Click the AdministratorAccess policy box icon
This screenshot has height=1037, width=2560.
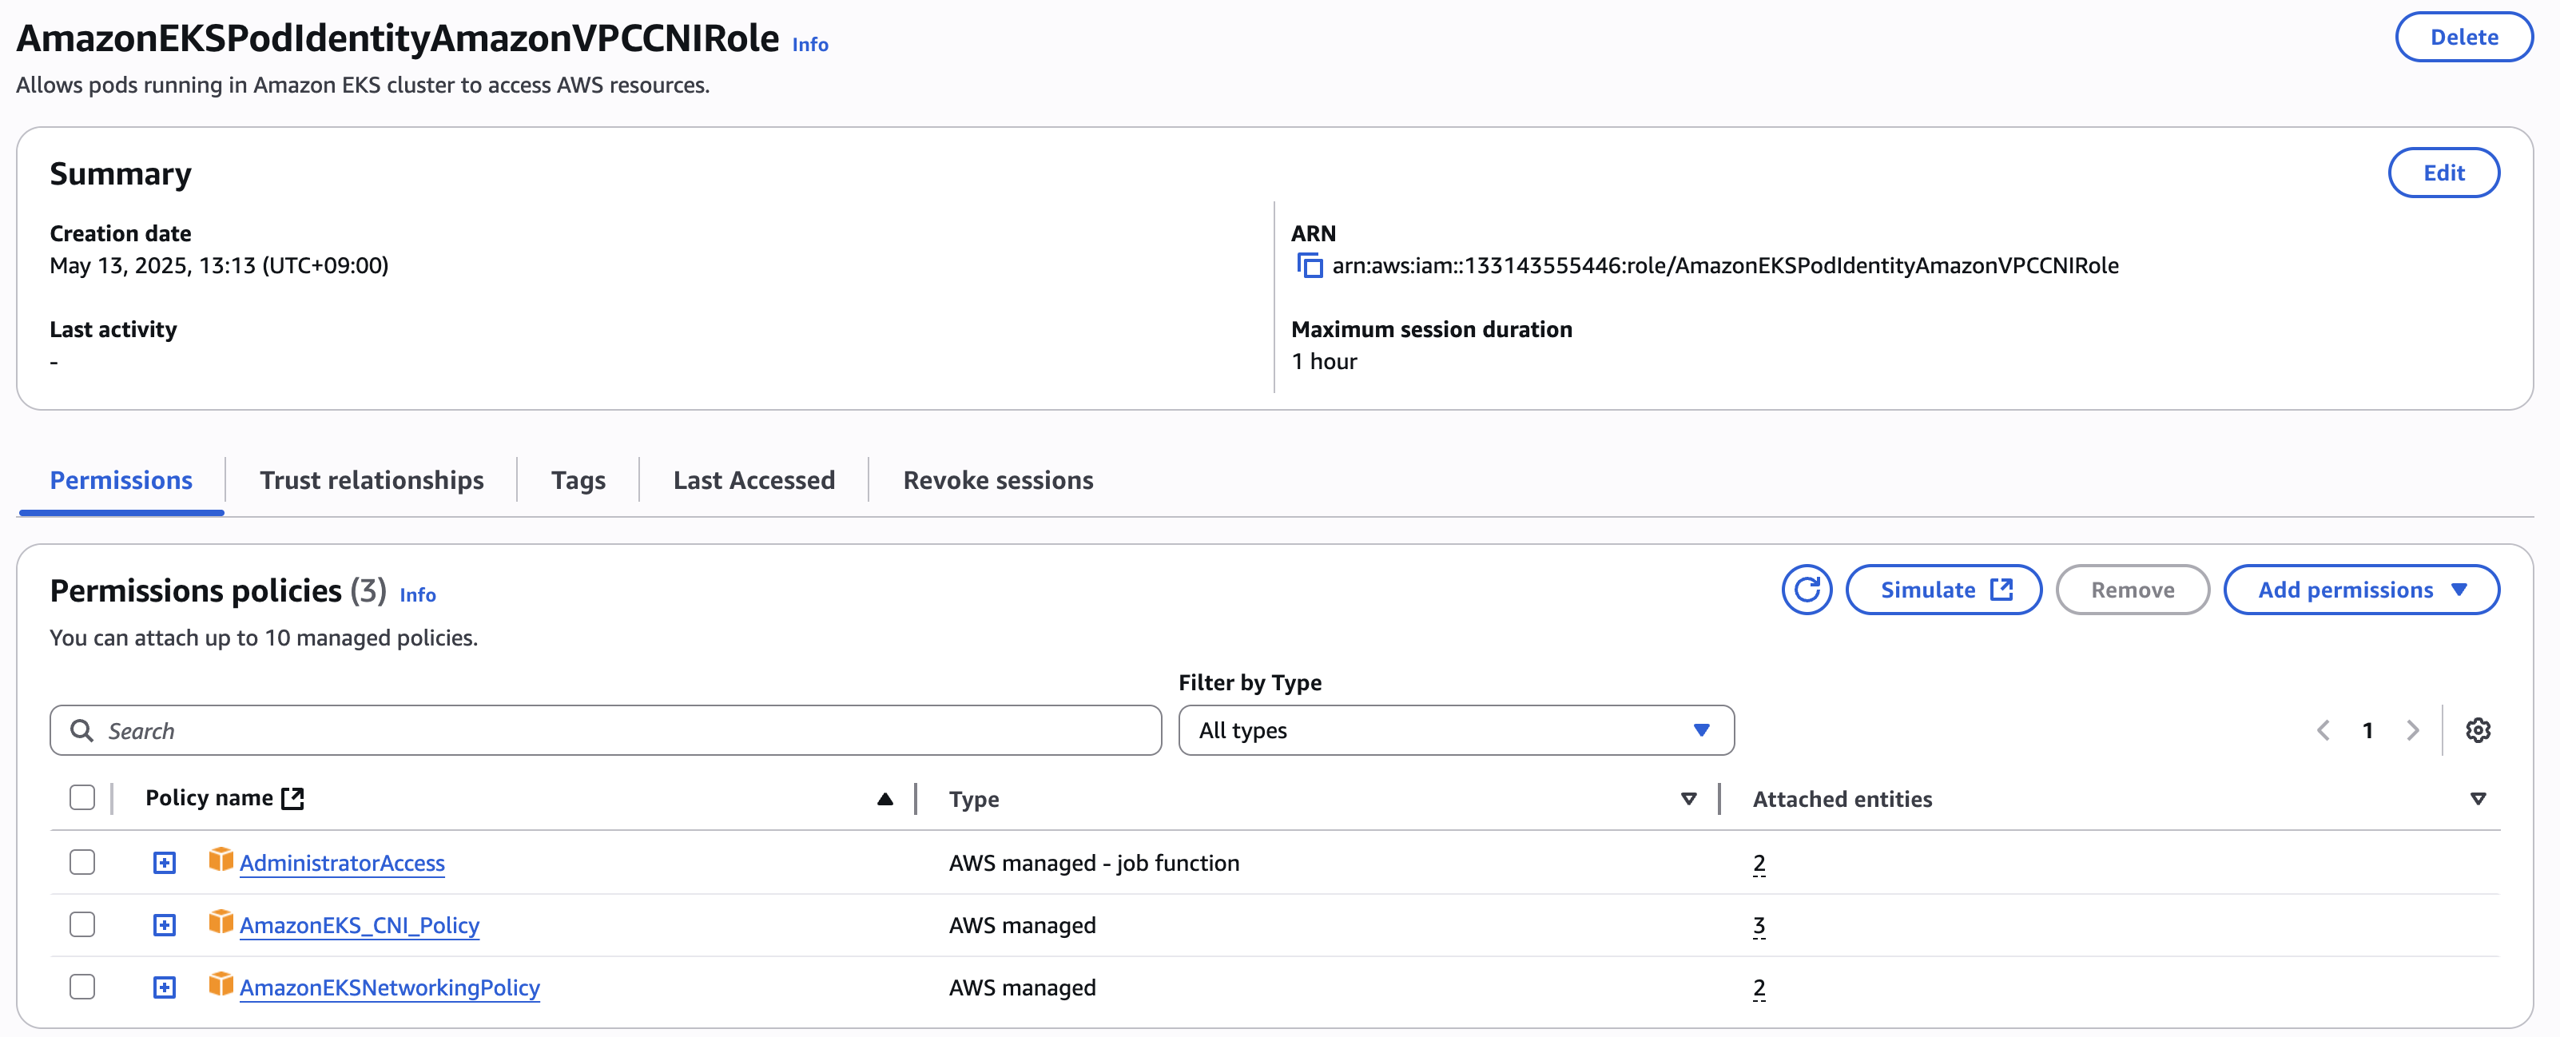pyautogui.click(x=221, y=860)
